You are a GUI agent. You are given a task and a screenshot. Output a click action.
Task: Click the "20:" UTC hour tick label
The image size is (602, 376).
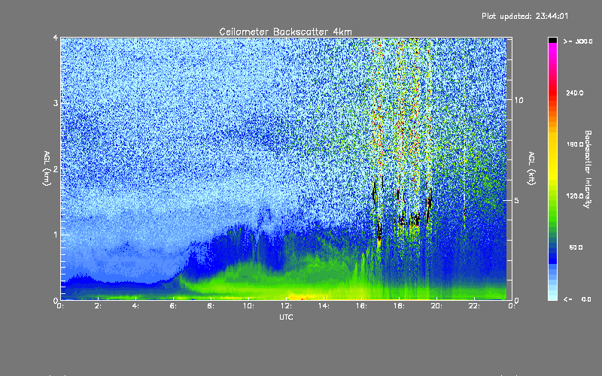pyautogui.click(x=436, y=306)
